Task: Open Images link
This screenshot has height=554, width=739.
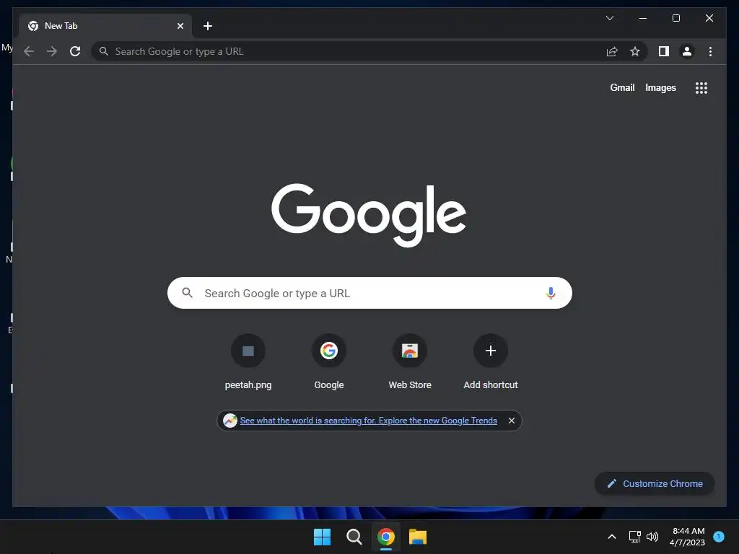Action: point(660,87)
